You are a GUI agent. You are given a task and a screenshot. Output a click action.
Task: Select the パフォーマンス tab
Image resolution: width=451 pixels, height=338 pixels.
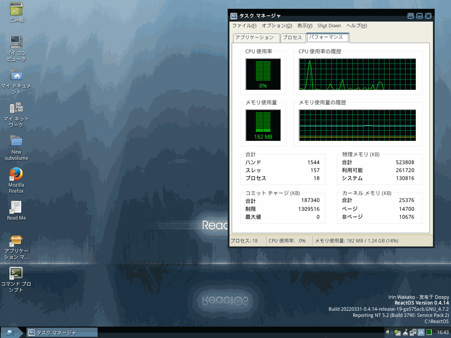[x=328, y=37]
